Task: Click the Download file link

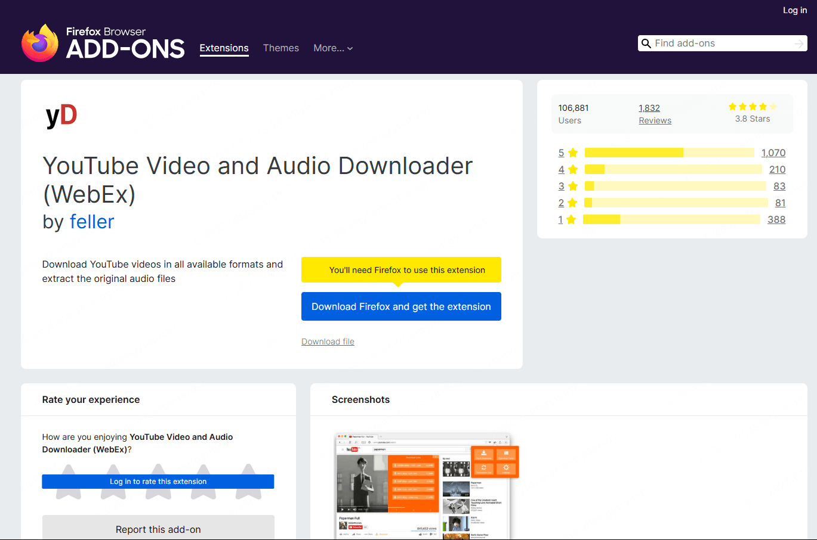Action: click(328, 342)
